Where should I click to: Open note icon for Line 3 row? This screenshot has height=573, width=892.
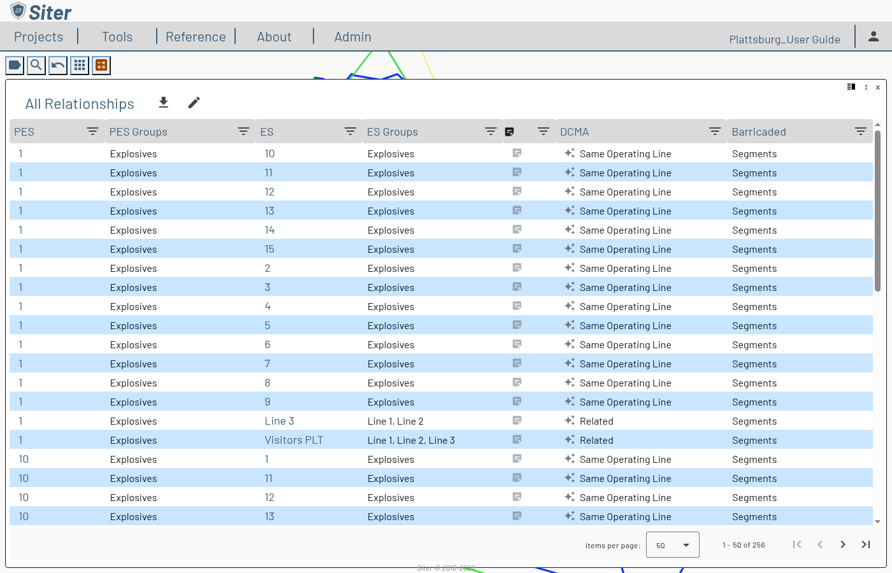pos(517,420)
